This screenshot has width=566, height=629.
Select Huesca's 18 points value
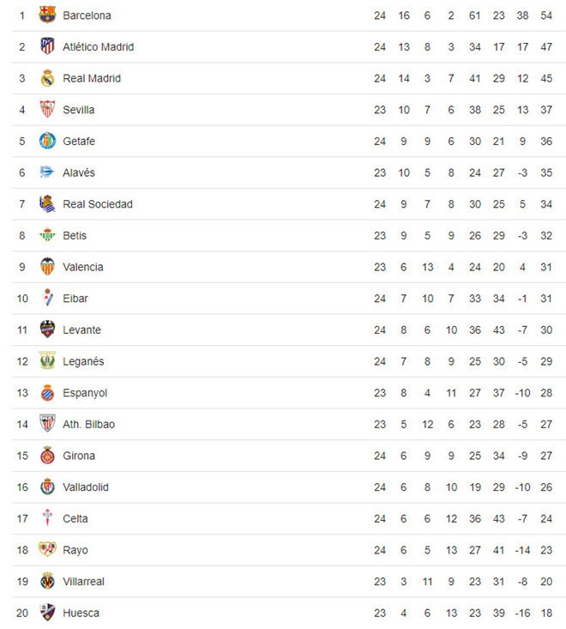click(x=546, y=613)
